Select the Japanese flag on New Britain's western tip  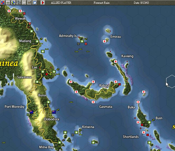click(71, 82)
